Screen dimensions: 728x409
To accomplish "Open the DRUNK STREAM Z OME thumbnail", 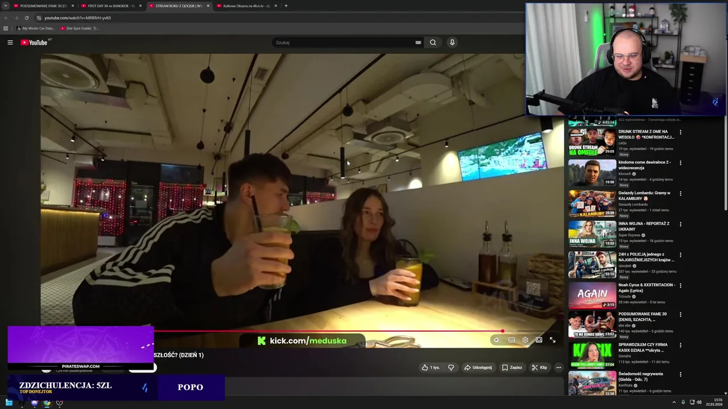I will pos(592,142).
